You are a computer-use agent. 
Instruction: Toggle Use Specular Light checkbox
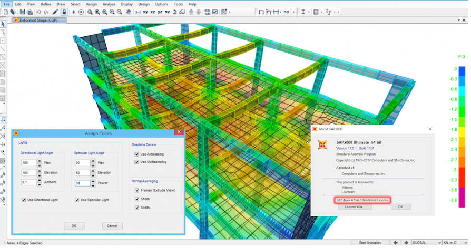click(x=77, y=200)
